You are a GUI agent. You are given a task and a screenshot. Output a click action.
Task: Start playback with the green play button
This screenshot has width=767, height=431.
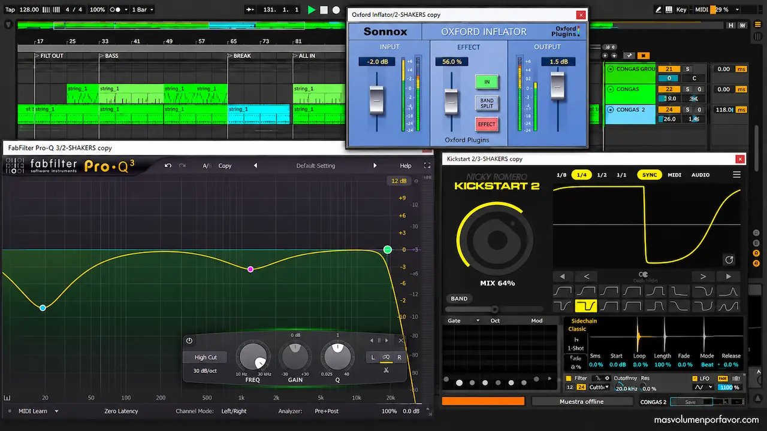coord(311,10)
